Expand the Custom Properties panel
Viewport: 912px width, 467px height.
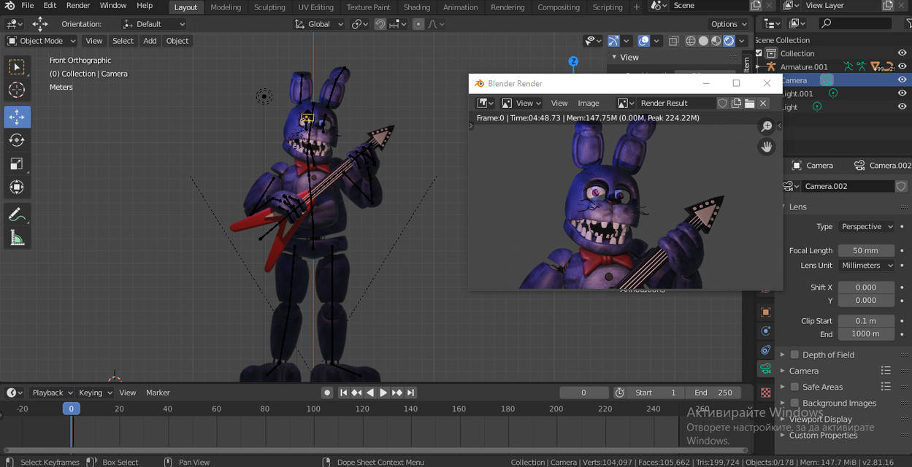(823, 435)
